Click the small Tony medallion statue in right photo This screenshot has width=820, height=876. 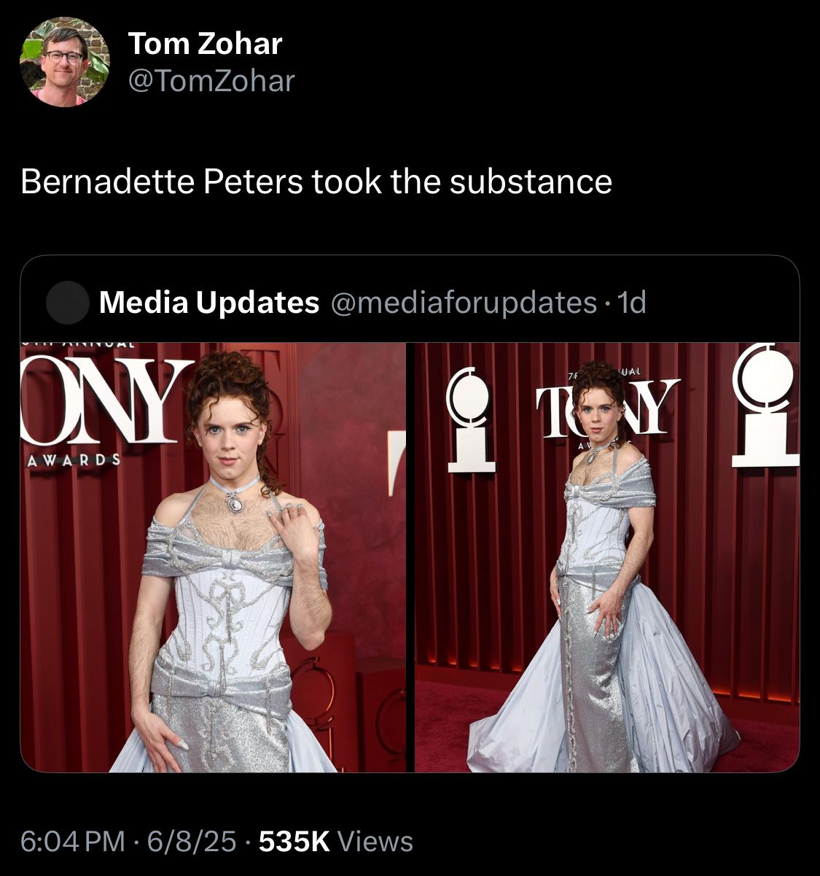[470, 419]
